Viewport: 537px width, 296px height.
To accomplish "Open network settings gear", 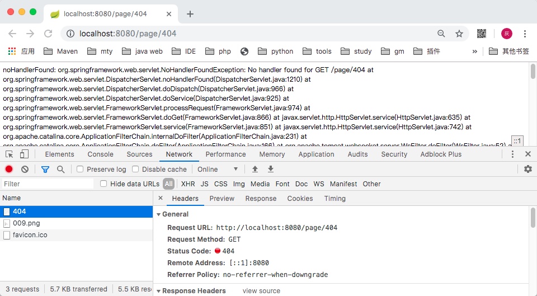I will point(527,169).
